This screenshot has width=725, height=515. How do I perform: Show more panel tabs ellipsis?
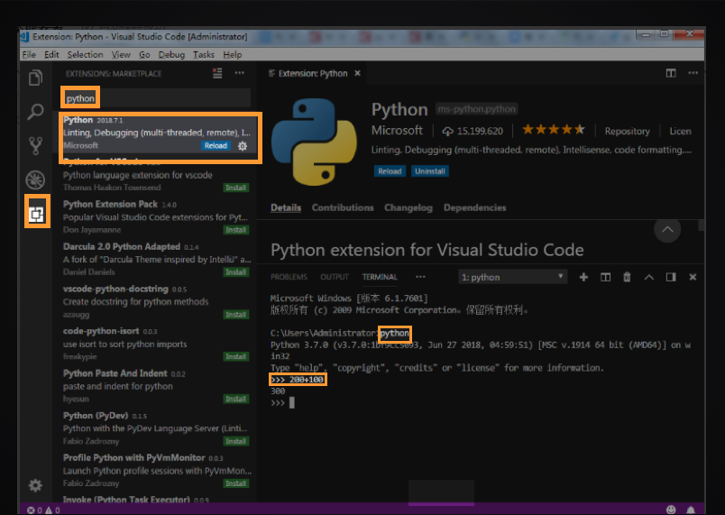click(420, 277)
